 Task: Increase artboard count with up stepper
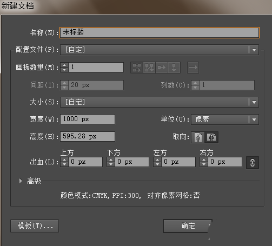(64, 65)
